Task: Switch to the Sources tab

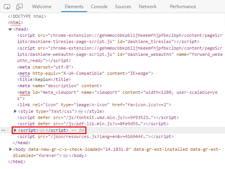Action: tap(123, 7)
